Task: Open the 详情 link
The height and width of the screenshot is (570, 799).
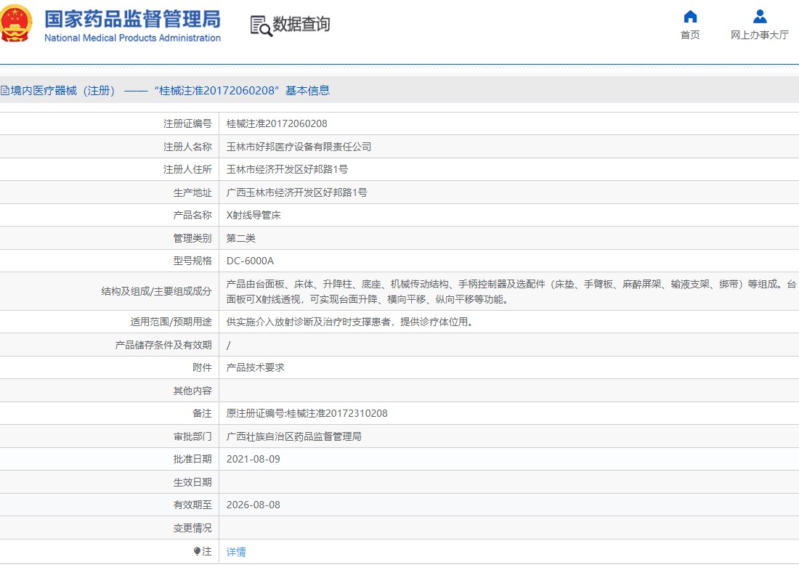Action: [x=236, y=552]
